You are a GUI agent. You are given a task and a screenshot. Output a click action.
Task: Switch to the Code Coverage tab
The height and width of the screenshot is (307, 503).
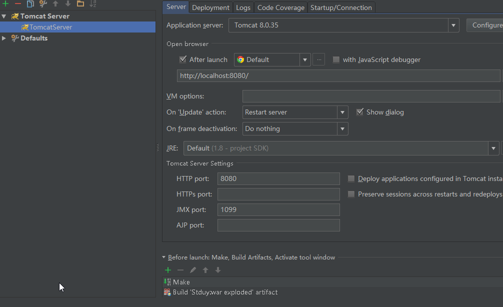280,7
